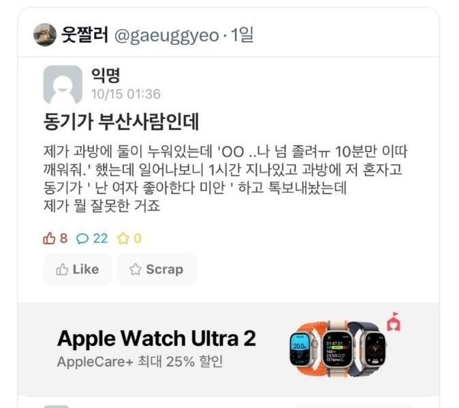This screenshot has height=408, width=459.
Task: Click the anonymous 익명 profile picture
Action: (63, 85)
